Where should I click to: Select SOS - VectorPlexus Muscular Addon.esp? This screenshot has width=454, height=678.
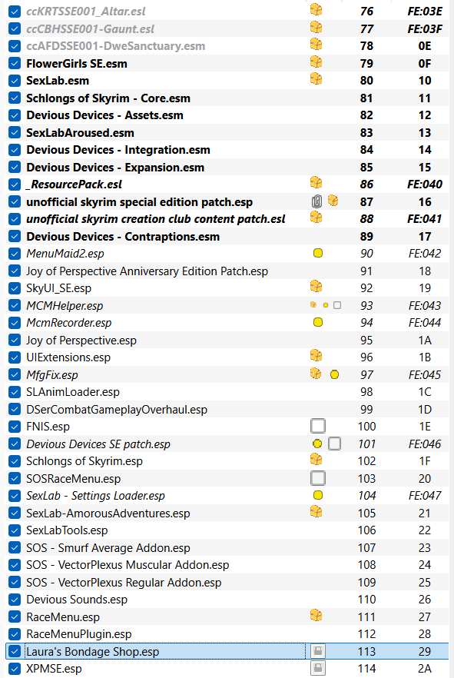pyautogui.click(x=128, y=565)
